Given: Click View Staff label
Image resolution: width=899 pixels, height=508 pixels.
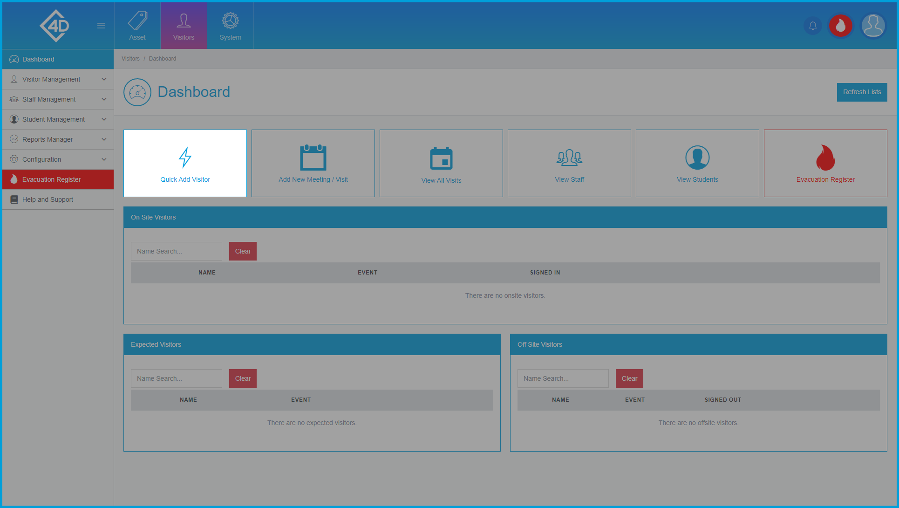Looking at the screenshot, I should point(569,179).
